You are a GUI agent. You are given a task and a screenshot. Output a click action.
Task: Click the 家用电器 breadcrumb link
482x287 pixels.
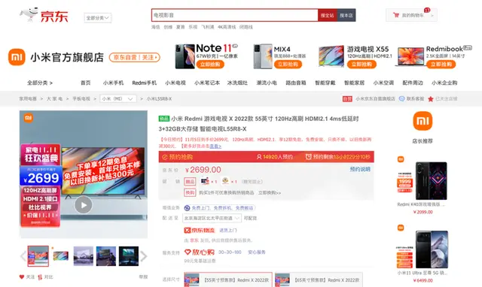28,98
